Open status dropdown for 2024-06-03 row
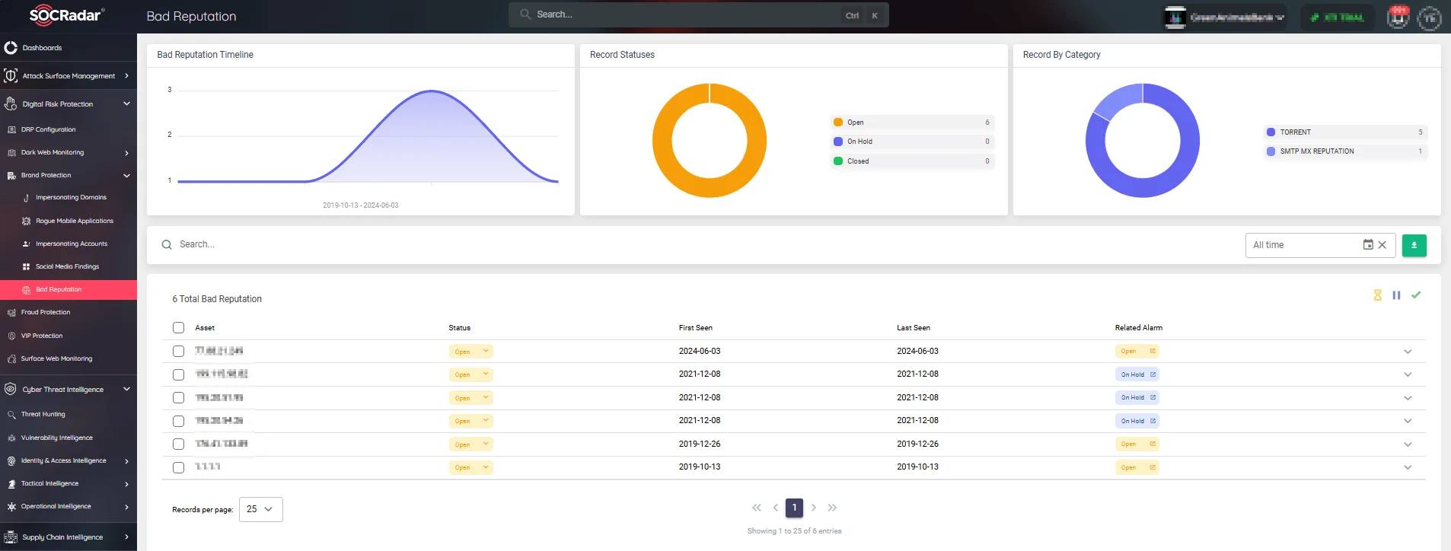Screen dimensions: 1451x551 point(471,352)
